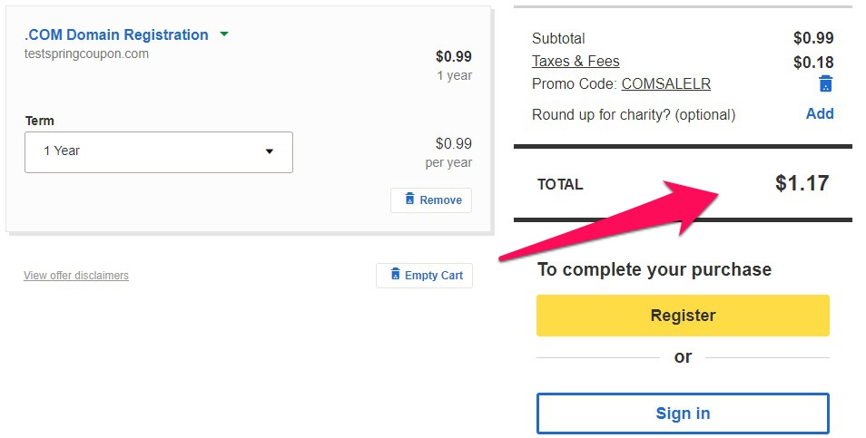Remove the domain from the cart

tap(431, 200)
